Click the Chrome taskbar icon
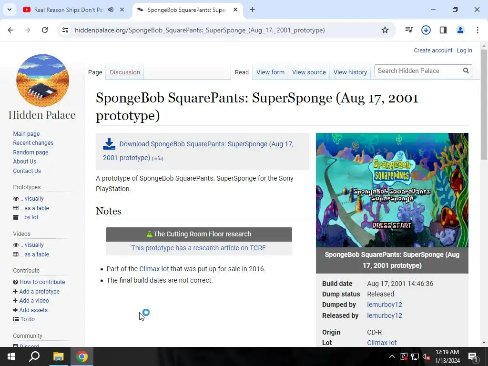This screenshot has height=366, width=488. (82, 356)
